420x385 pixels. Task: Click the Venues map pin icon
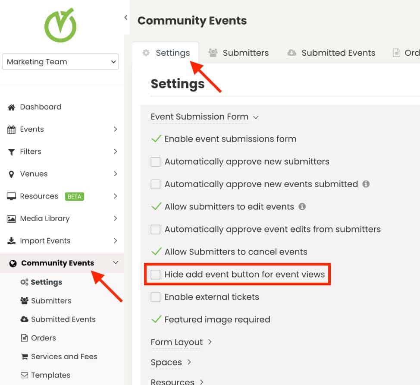coord(12,174)
